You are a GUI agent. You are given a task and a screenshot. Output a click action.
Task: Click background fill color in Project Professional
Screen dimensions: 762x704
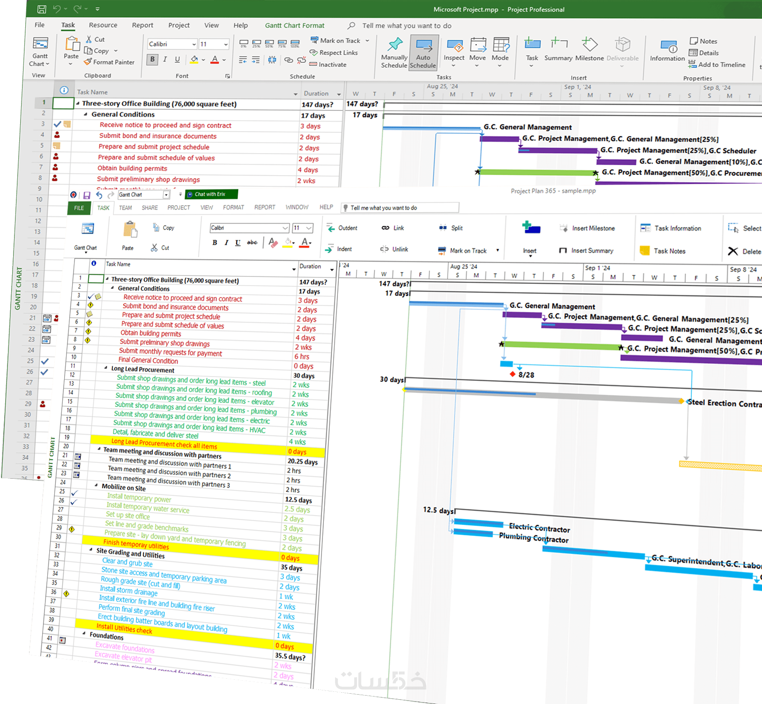pyautogui.click(x=194, y=59)
